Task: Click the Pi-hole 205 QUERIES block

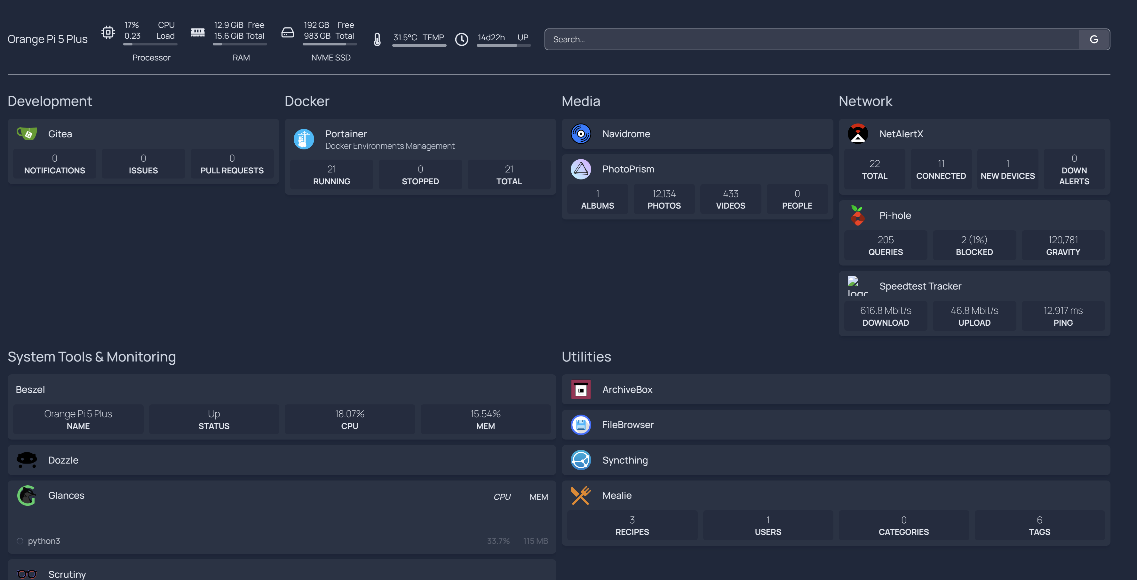Action: coord(886,245)
